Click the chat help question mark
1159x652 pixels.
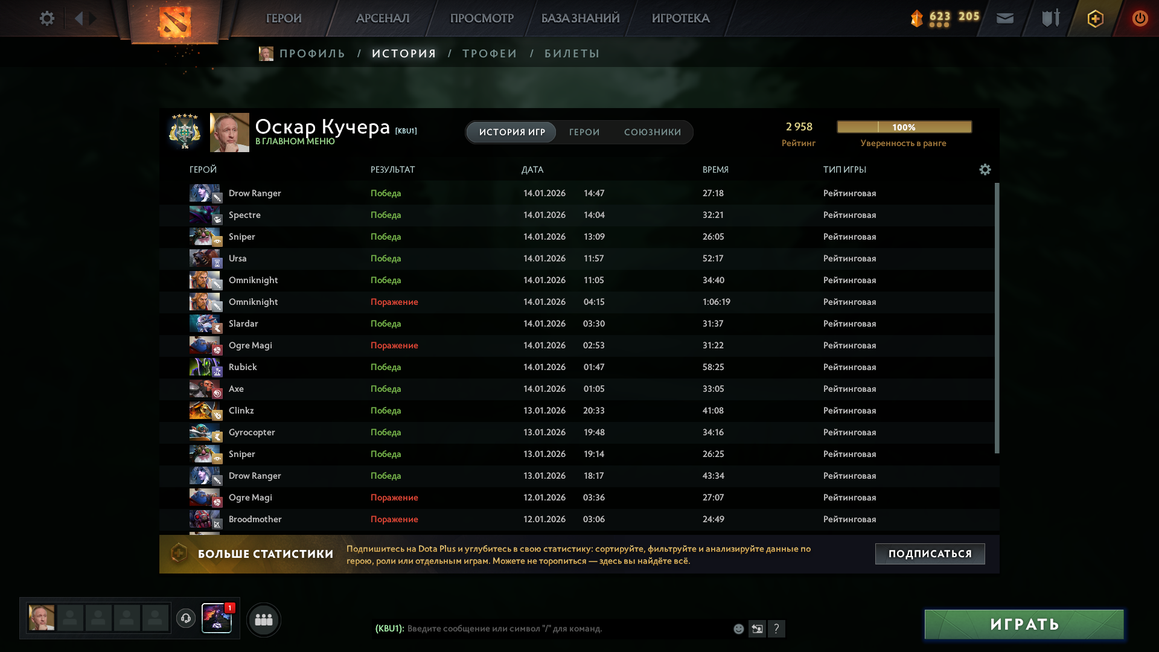pos(776,629)
